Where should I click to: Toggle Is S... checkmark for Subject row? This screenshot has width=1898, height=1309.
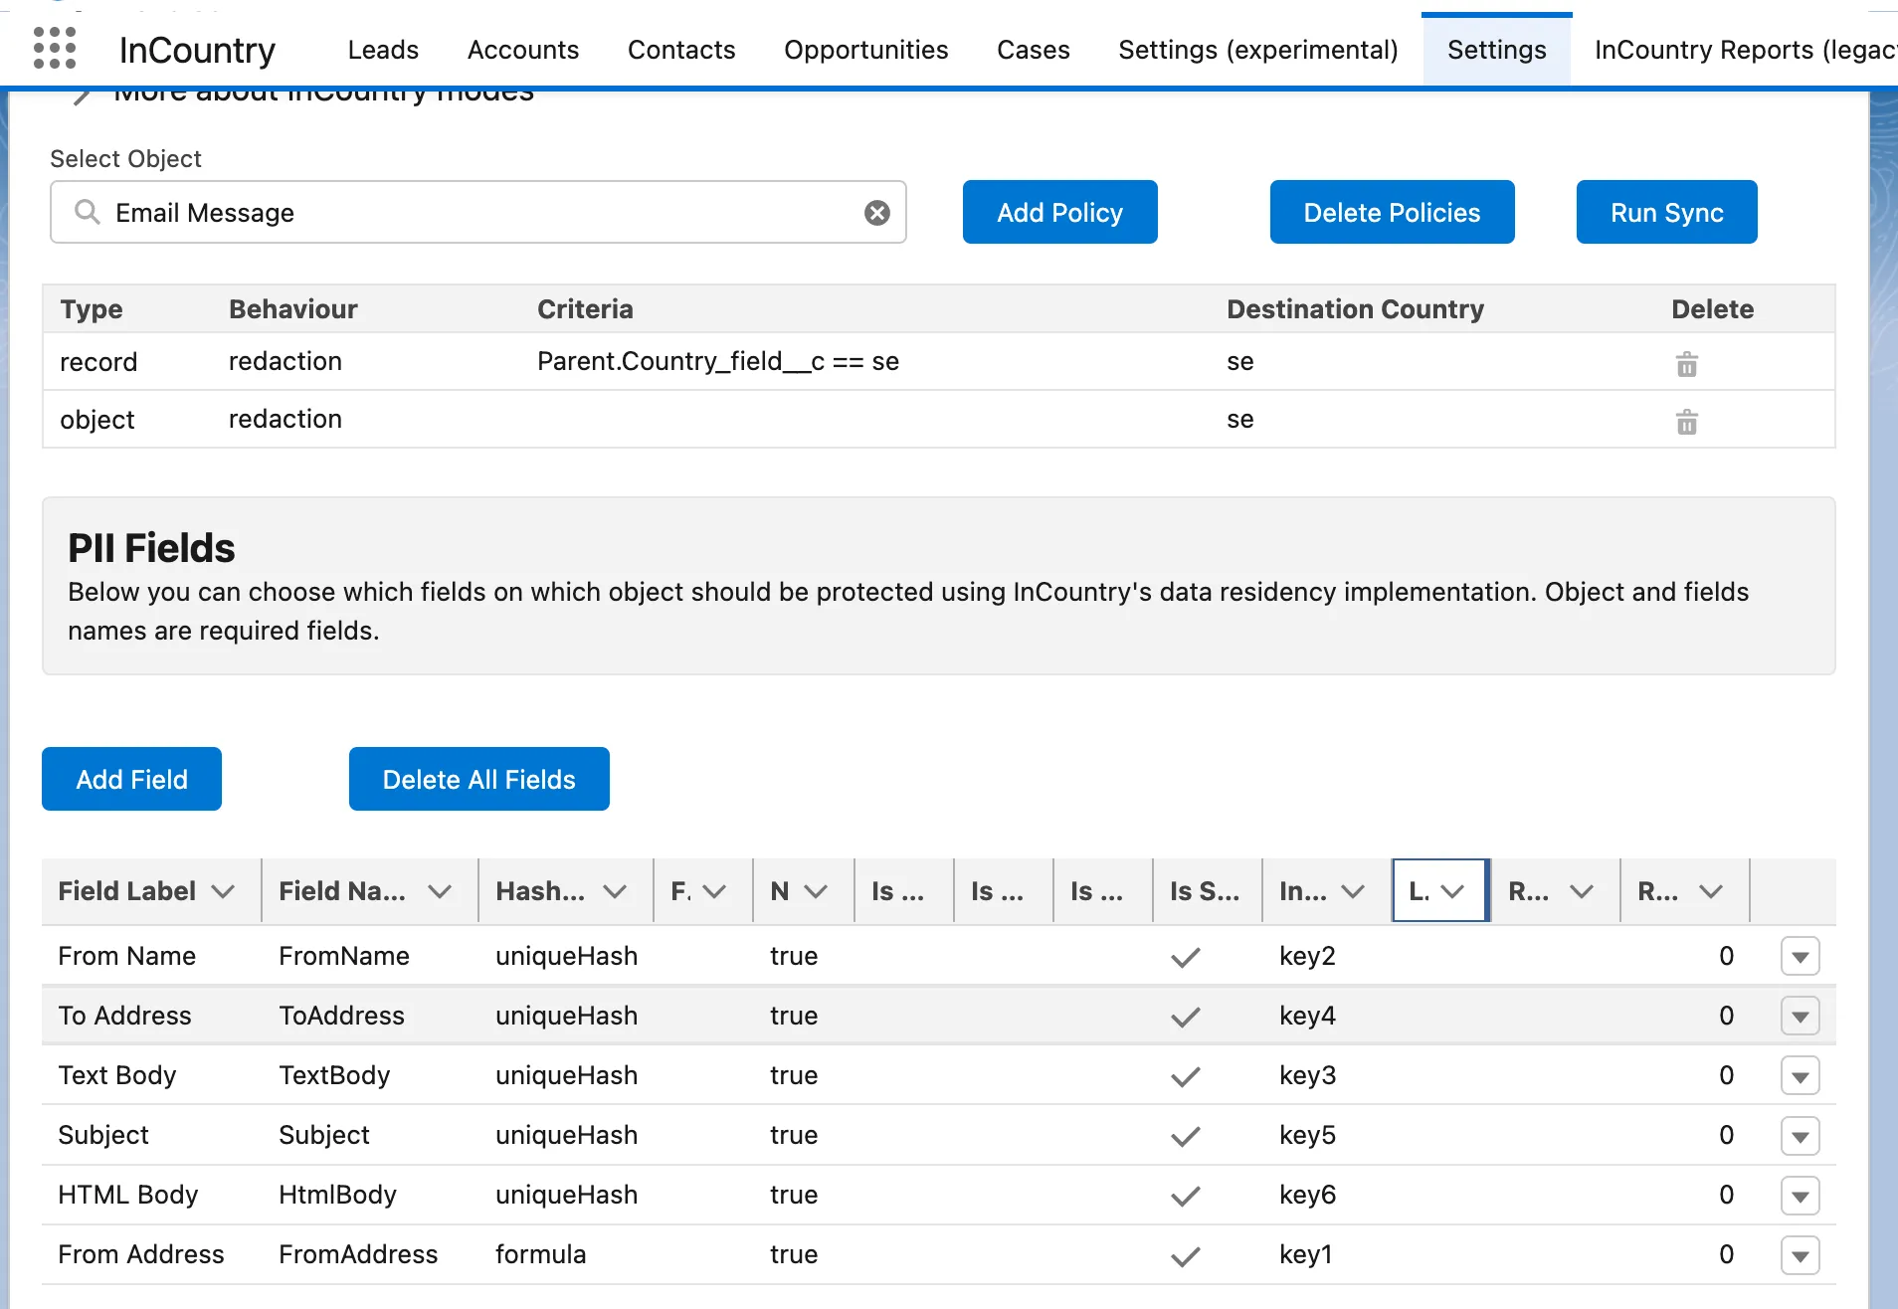[1185, 1136]
